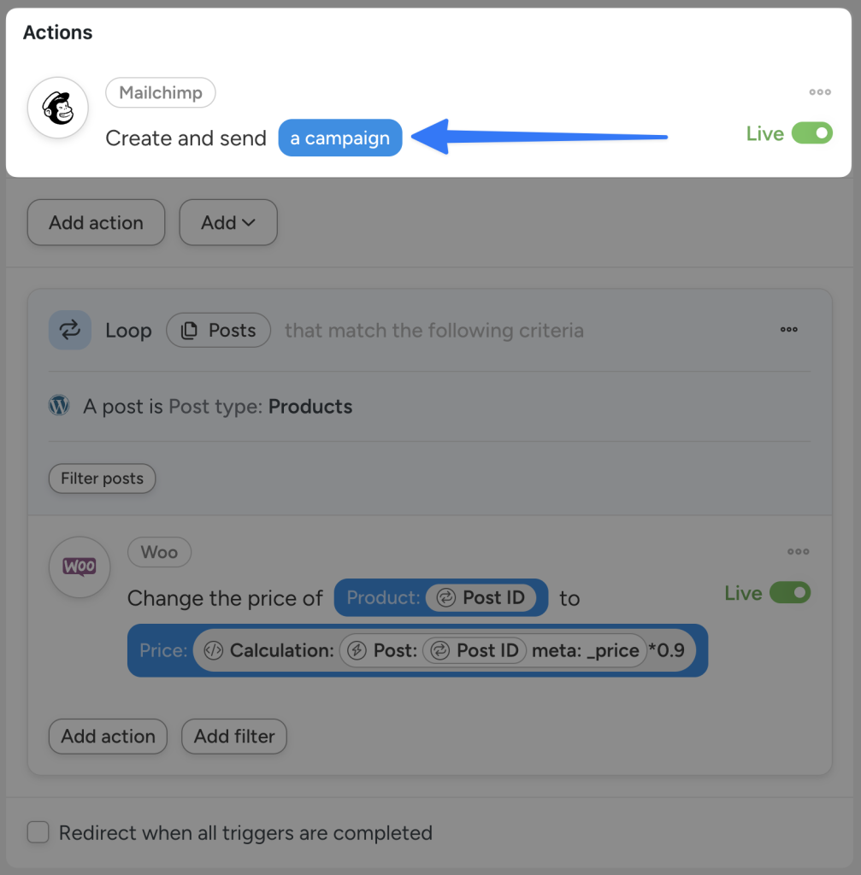
Task: Enable redirect when all triggers are completed
Action: (38, 833)
